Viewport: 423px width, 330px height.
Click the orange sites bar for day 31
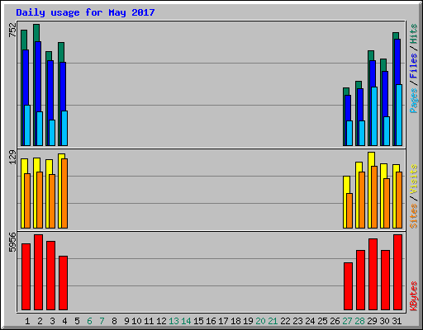399,200
